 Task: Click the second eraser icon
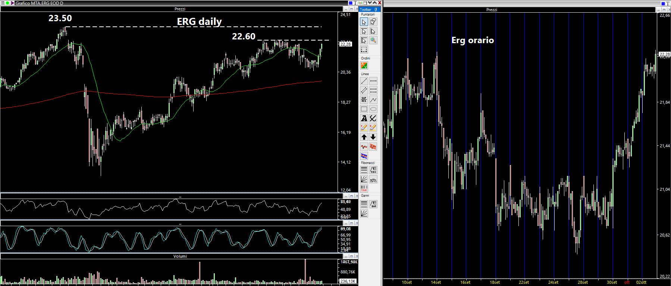point(373,128)
